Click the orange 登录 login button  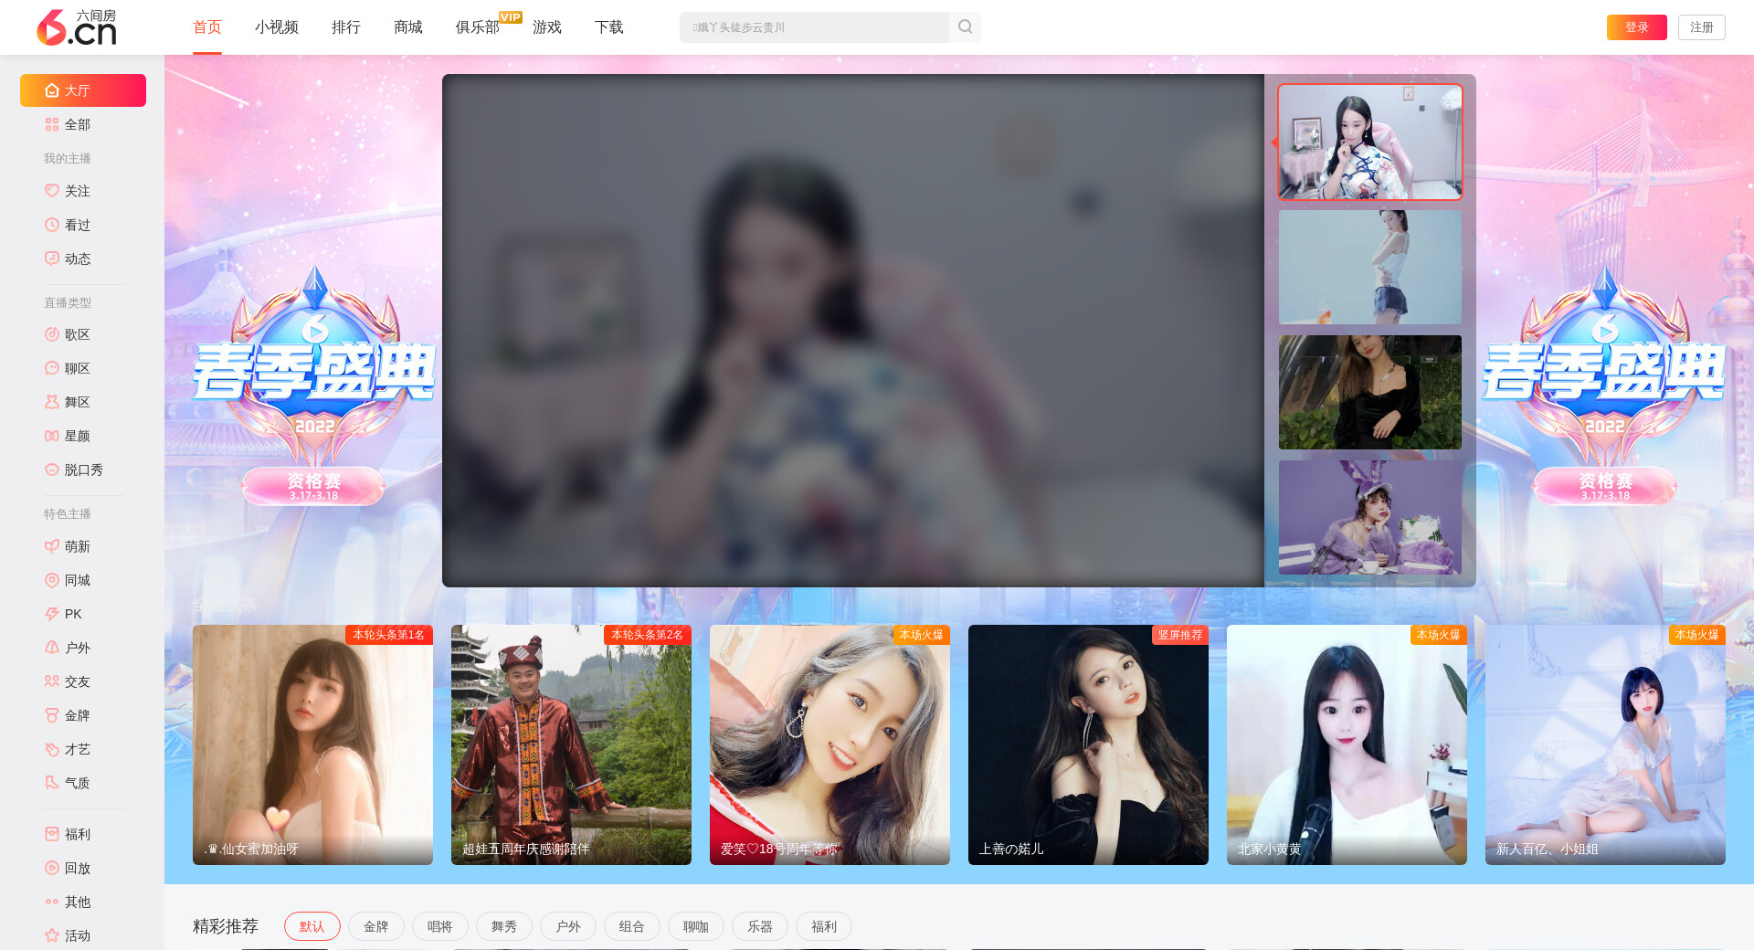pos(1636,27)
